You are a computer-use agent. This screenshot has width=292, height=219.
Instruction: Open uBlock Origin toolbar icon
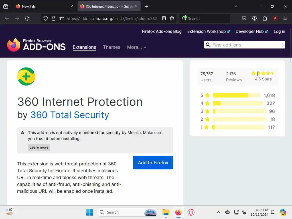[x=275, y=18]
